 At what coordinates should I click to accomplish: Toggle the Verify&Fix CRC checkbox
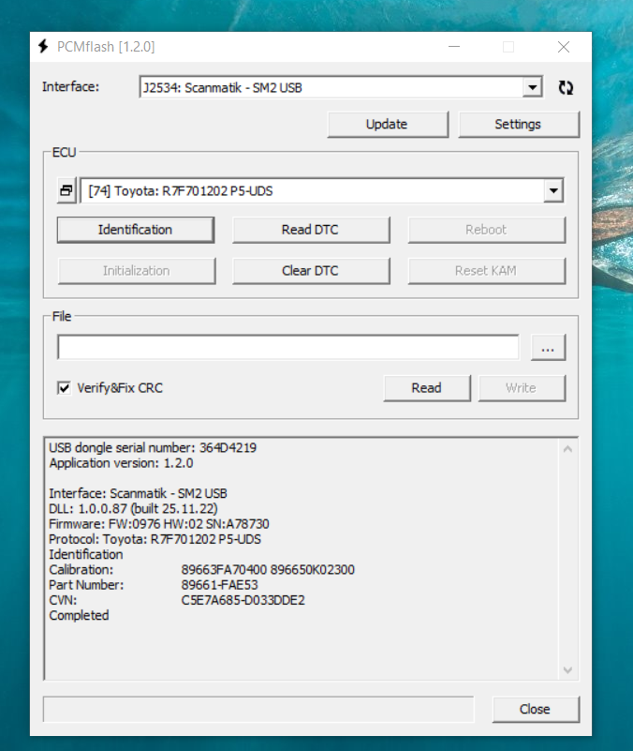(x=64, y=387)
